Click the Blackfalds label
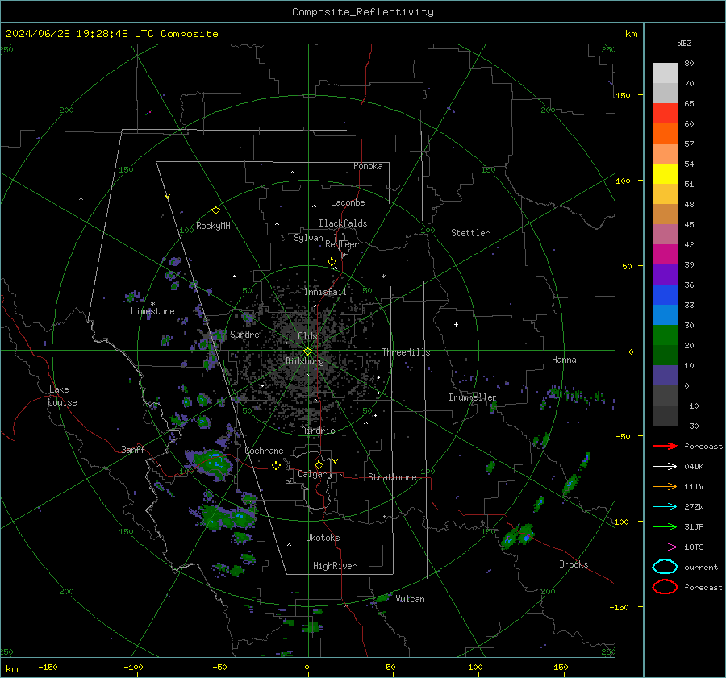This screenshot has height=678, width=726. (x=343, y=223)
